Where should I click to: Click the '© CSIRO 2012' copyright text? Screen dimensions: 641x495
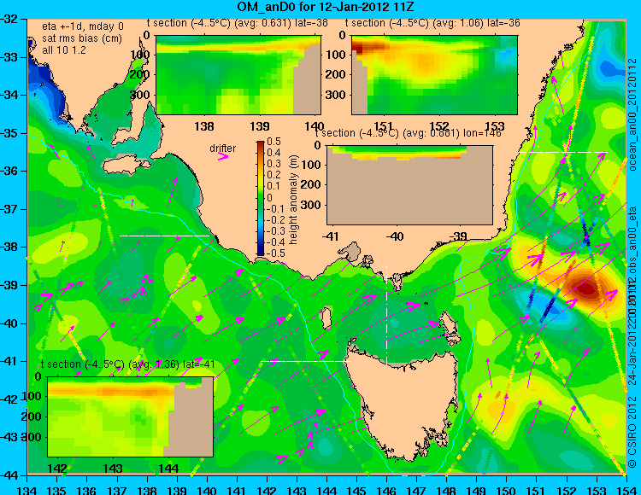point(632,432)
